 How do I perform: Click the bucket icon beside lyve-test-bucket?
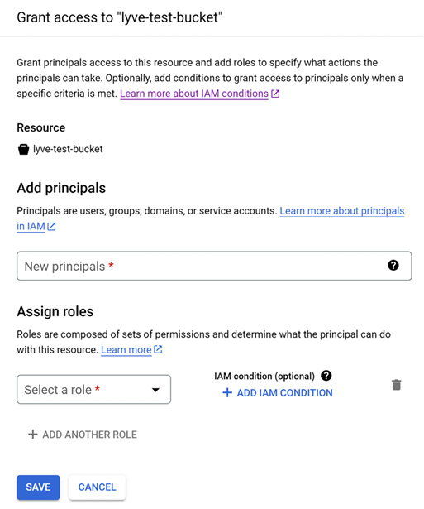click(23, 149)
